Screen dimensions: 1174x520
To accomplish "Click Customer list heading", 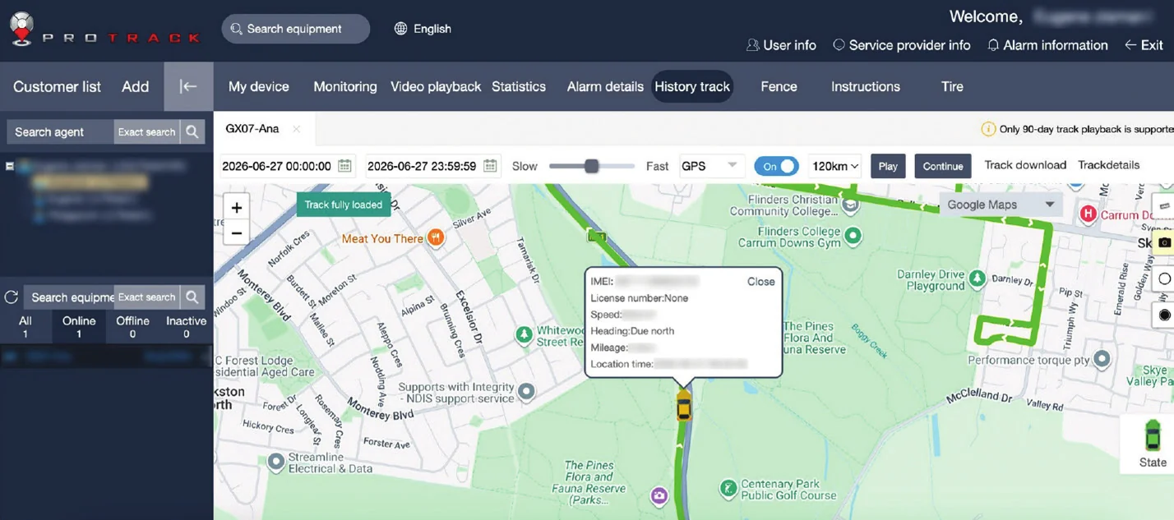I will (x=57, y=86).
